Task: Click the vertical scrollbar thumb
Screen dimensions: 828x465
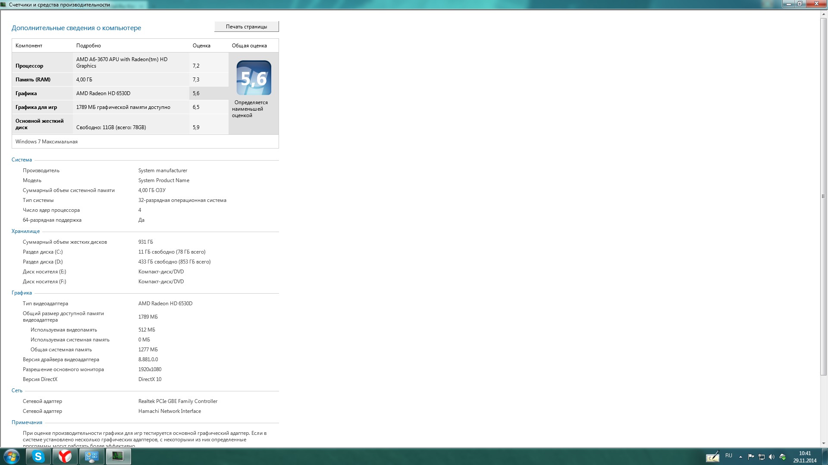Action: [x=824, y=196]
